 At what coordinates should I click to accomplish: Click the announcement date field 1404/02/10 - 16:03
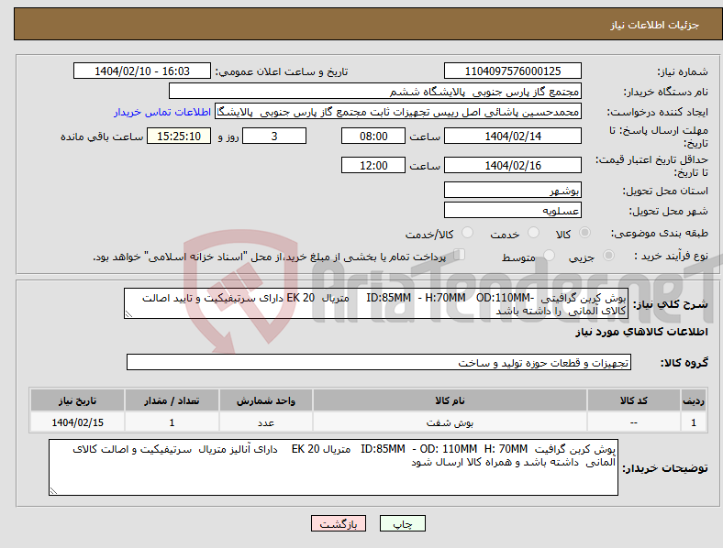pos(142,71)
